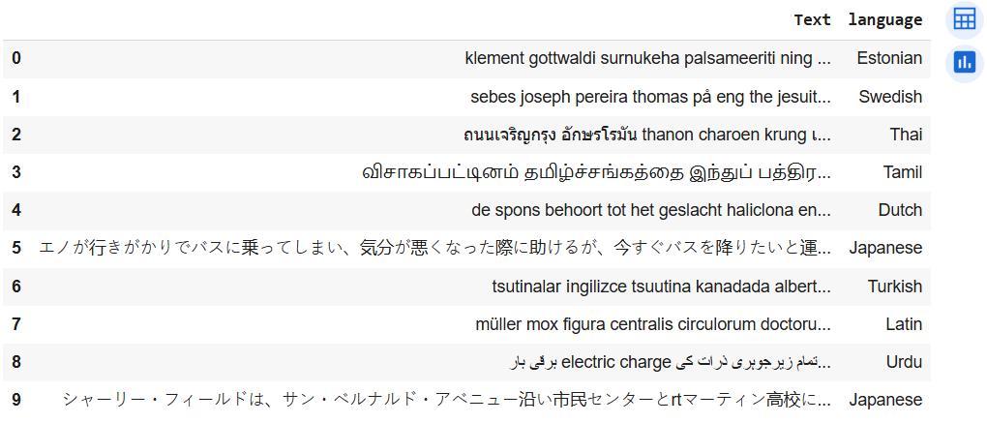Click text starting with tsutinalar ingilizce

662,287
